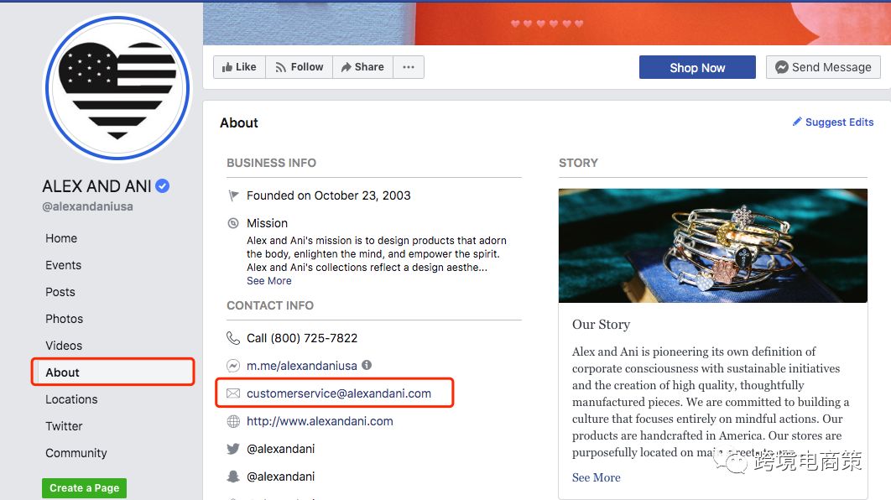The height and width of the screenshot is (500, 891).
Task: Click the blue Shop Now button
Action: 697,68
